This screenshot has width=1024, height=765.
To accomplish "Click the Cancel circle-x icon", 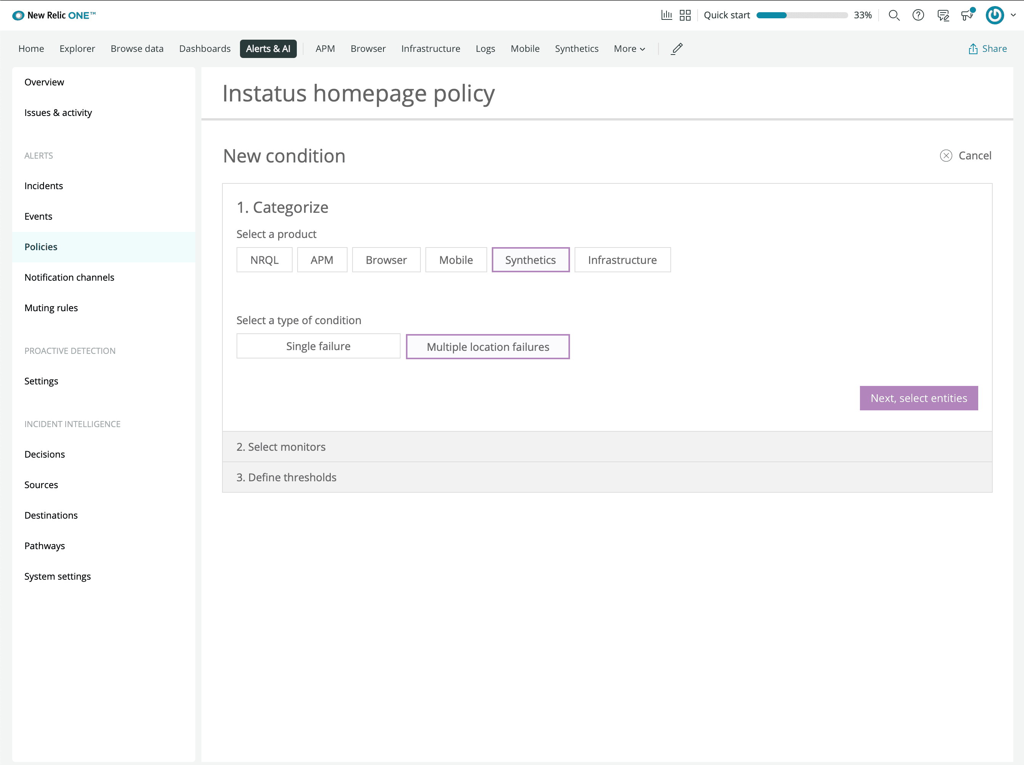I will [946, 156].
